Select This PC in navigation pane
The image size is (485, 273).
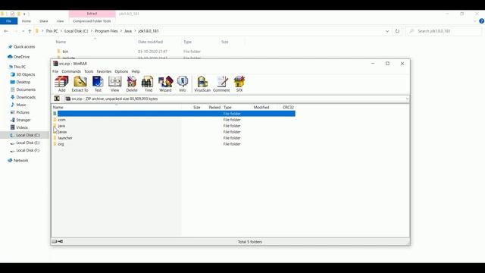tap(20, 67)
